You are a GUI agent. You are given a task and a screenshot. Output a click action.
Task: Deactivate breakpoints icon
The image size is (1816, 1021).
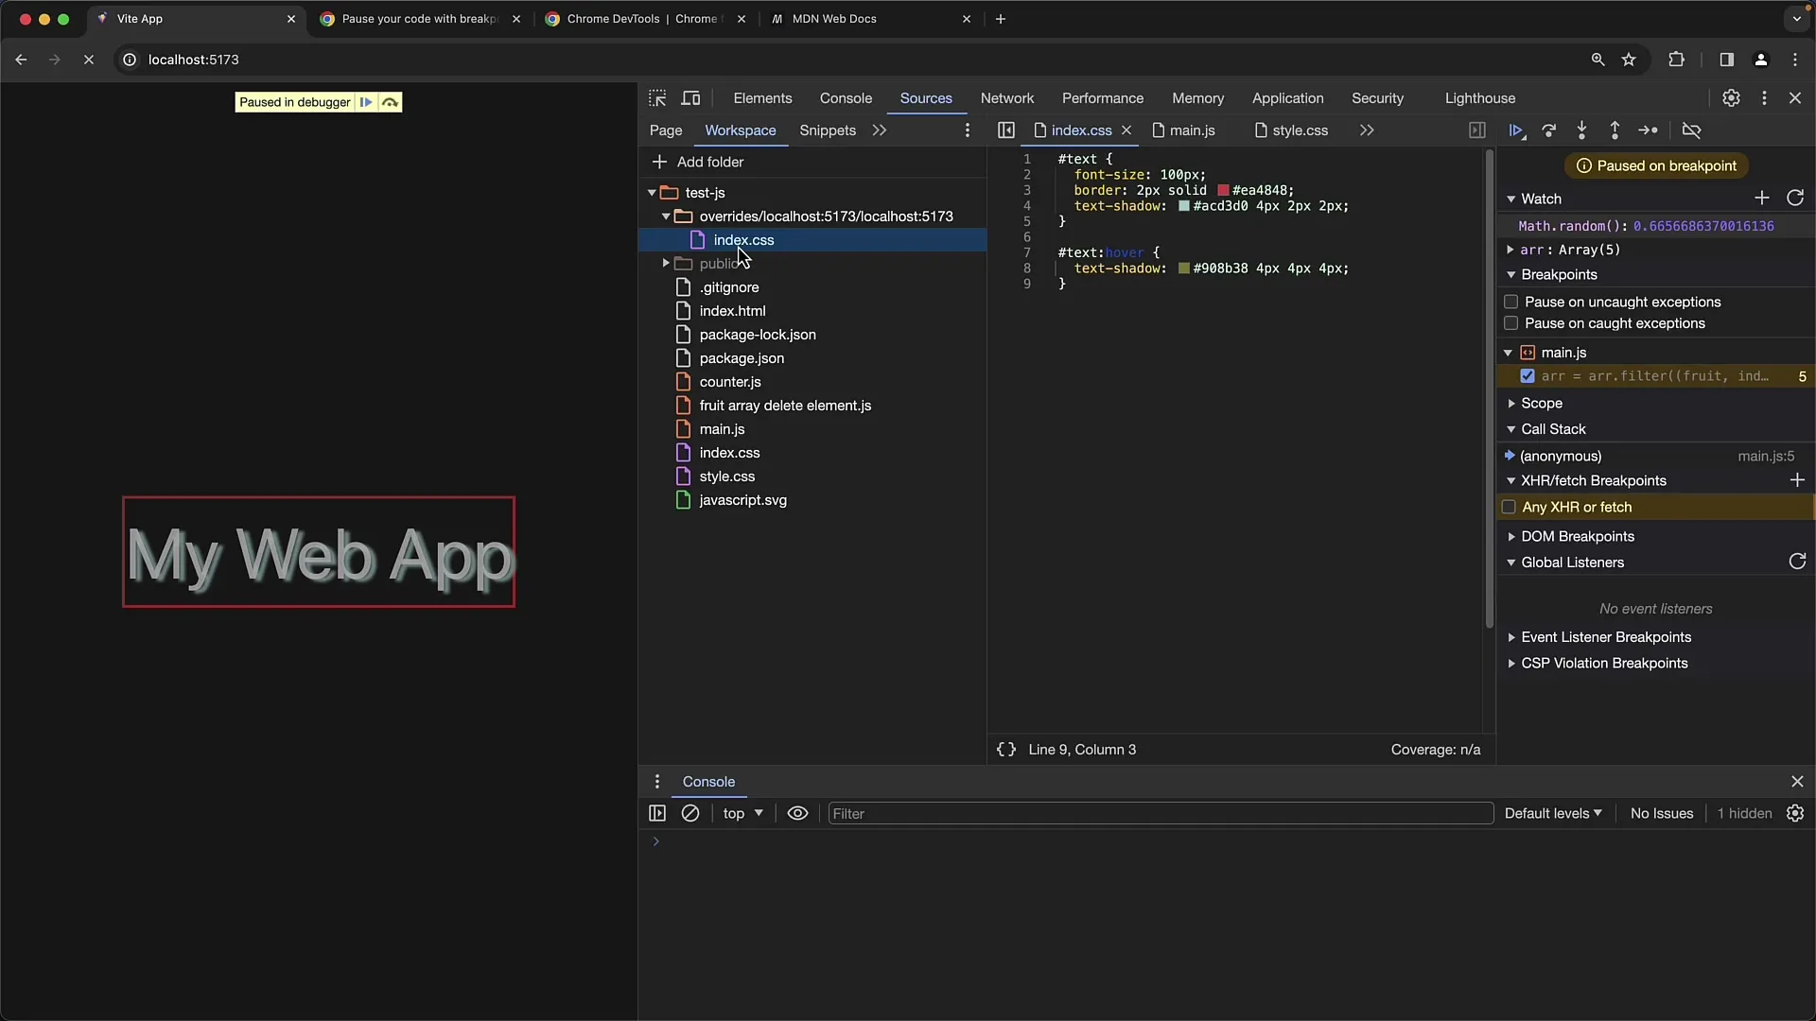[x=1691, y=130]
